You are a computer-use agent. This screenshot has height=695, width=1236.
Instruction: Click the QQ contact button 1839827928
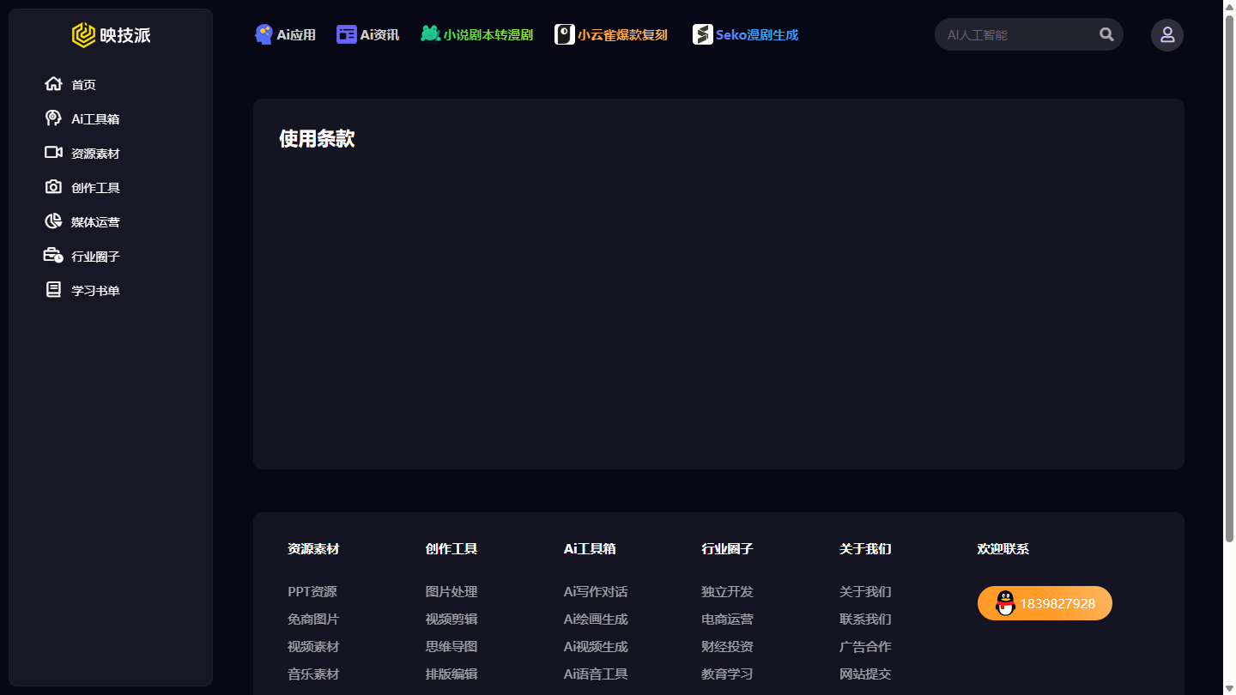[x=1045, y=603]
